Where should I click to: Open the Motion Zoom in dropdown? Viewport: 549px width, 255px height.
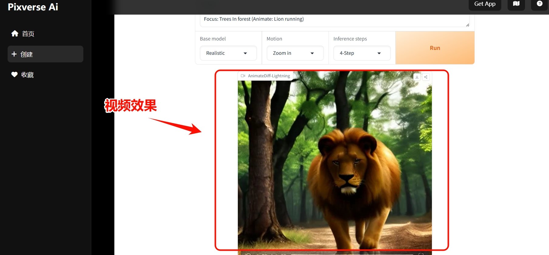(295, 53)
